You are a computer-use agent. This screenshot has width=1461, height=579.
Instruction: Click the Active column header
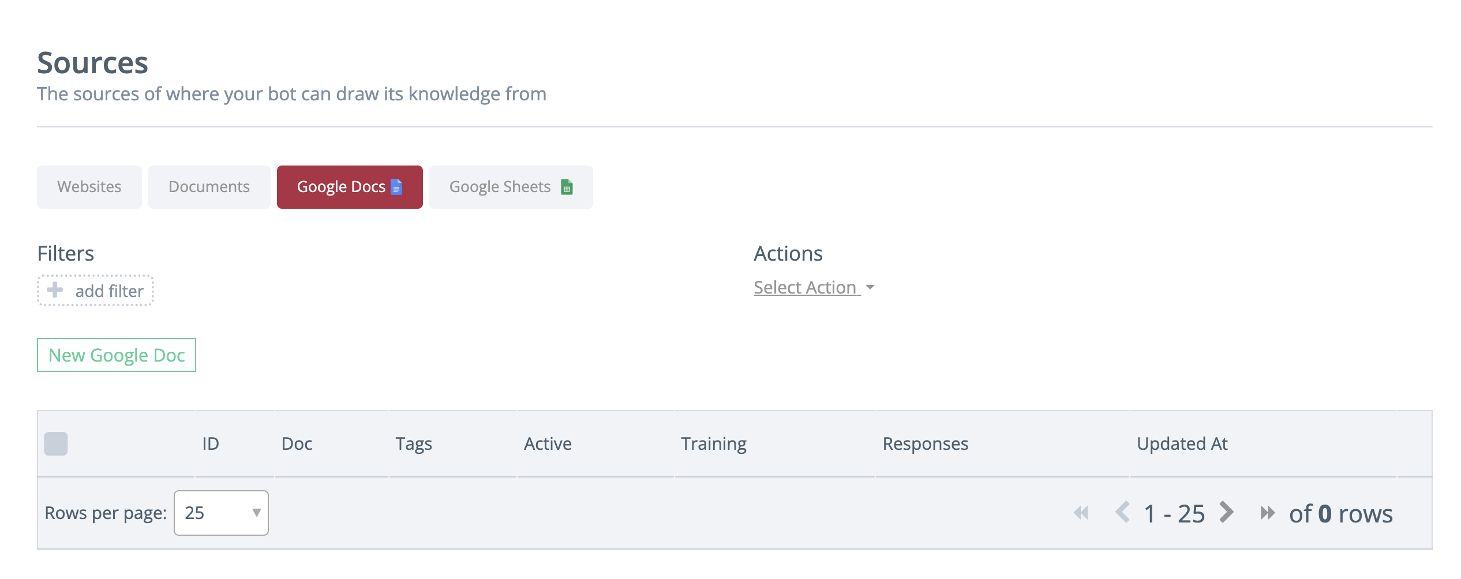(x=548, y=443)
